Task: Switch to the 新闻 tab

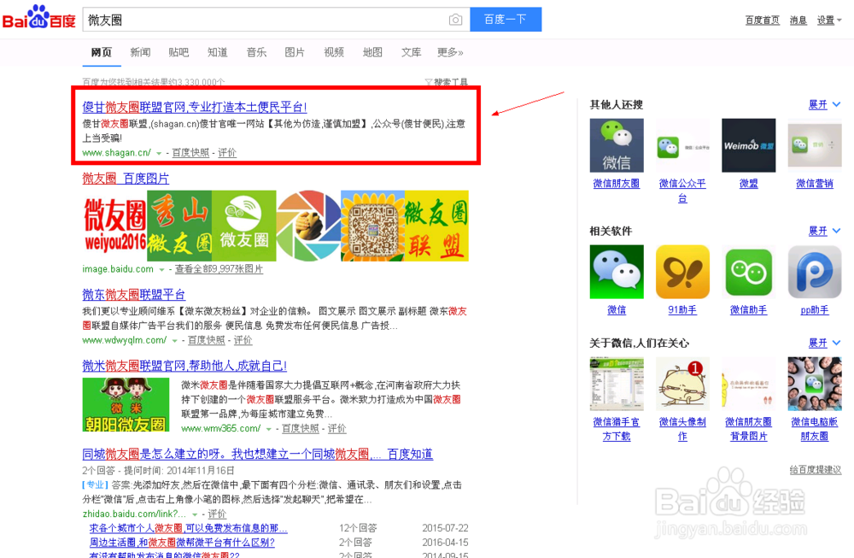Action: (x=140, y=52)
